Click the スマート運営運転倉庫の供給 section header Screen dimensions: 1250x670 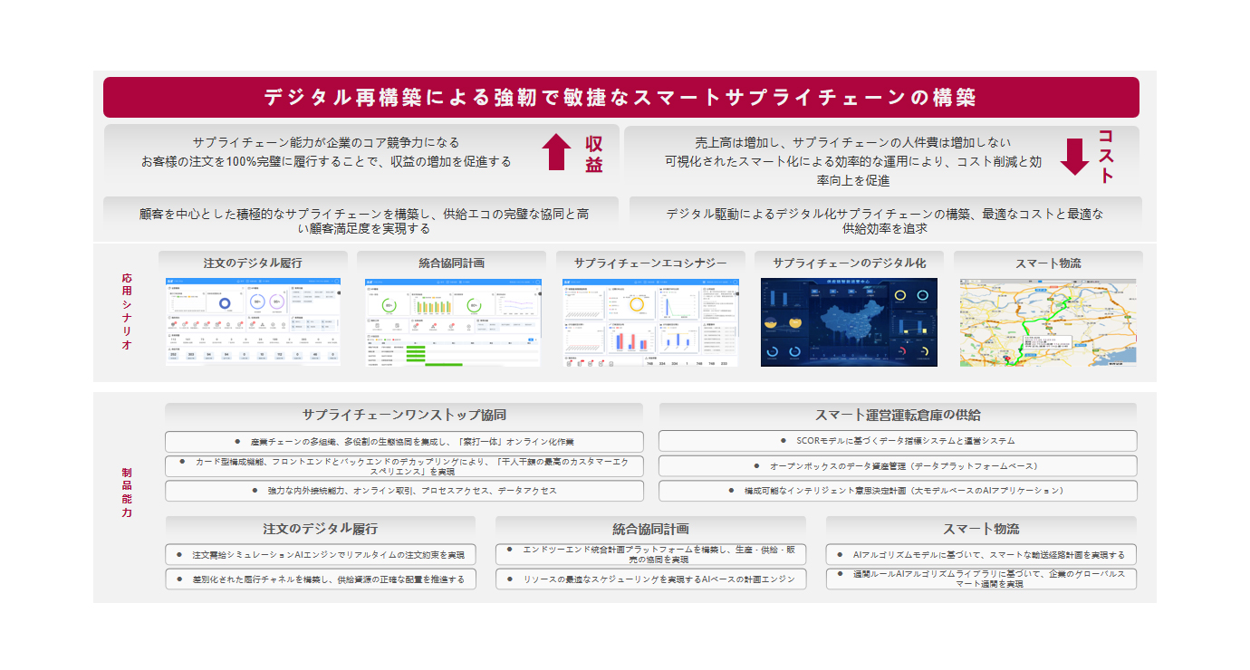tap(898, 415)
